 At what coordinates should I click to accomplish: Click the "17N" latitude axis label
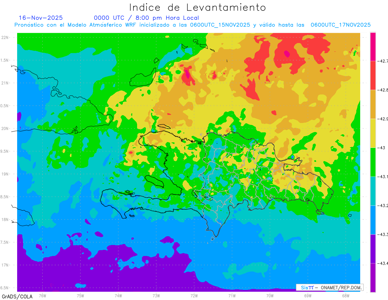click(5, 265)
